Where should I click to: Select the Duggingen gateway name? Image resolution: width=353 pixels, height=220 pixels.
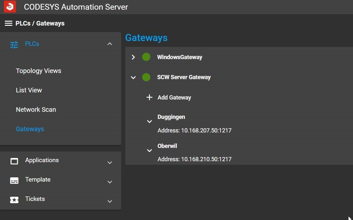point(171,117)
